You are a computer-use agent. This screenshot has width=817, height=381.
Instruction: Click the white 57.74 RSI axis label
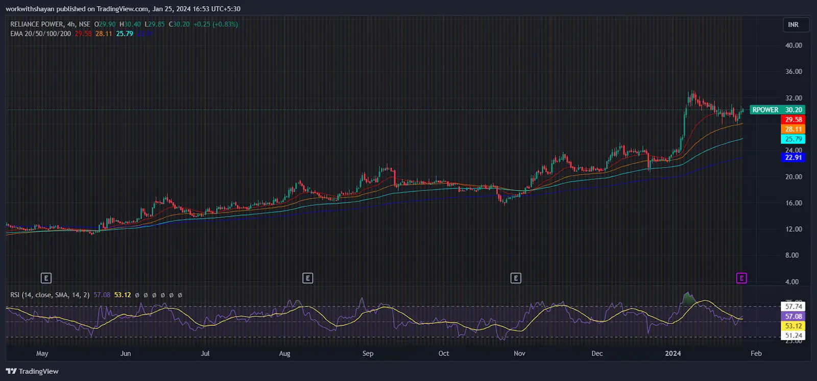click(x=793, y=306)
